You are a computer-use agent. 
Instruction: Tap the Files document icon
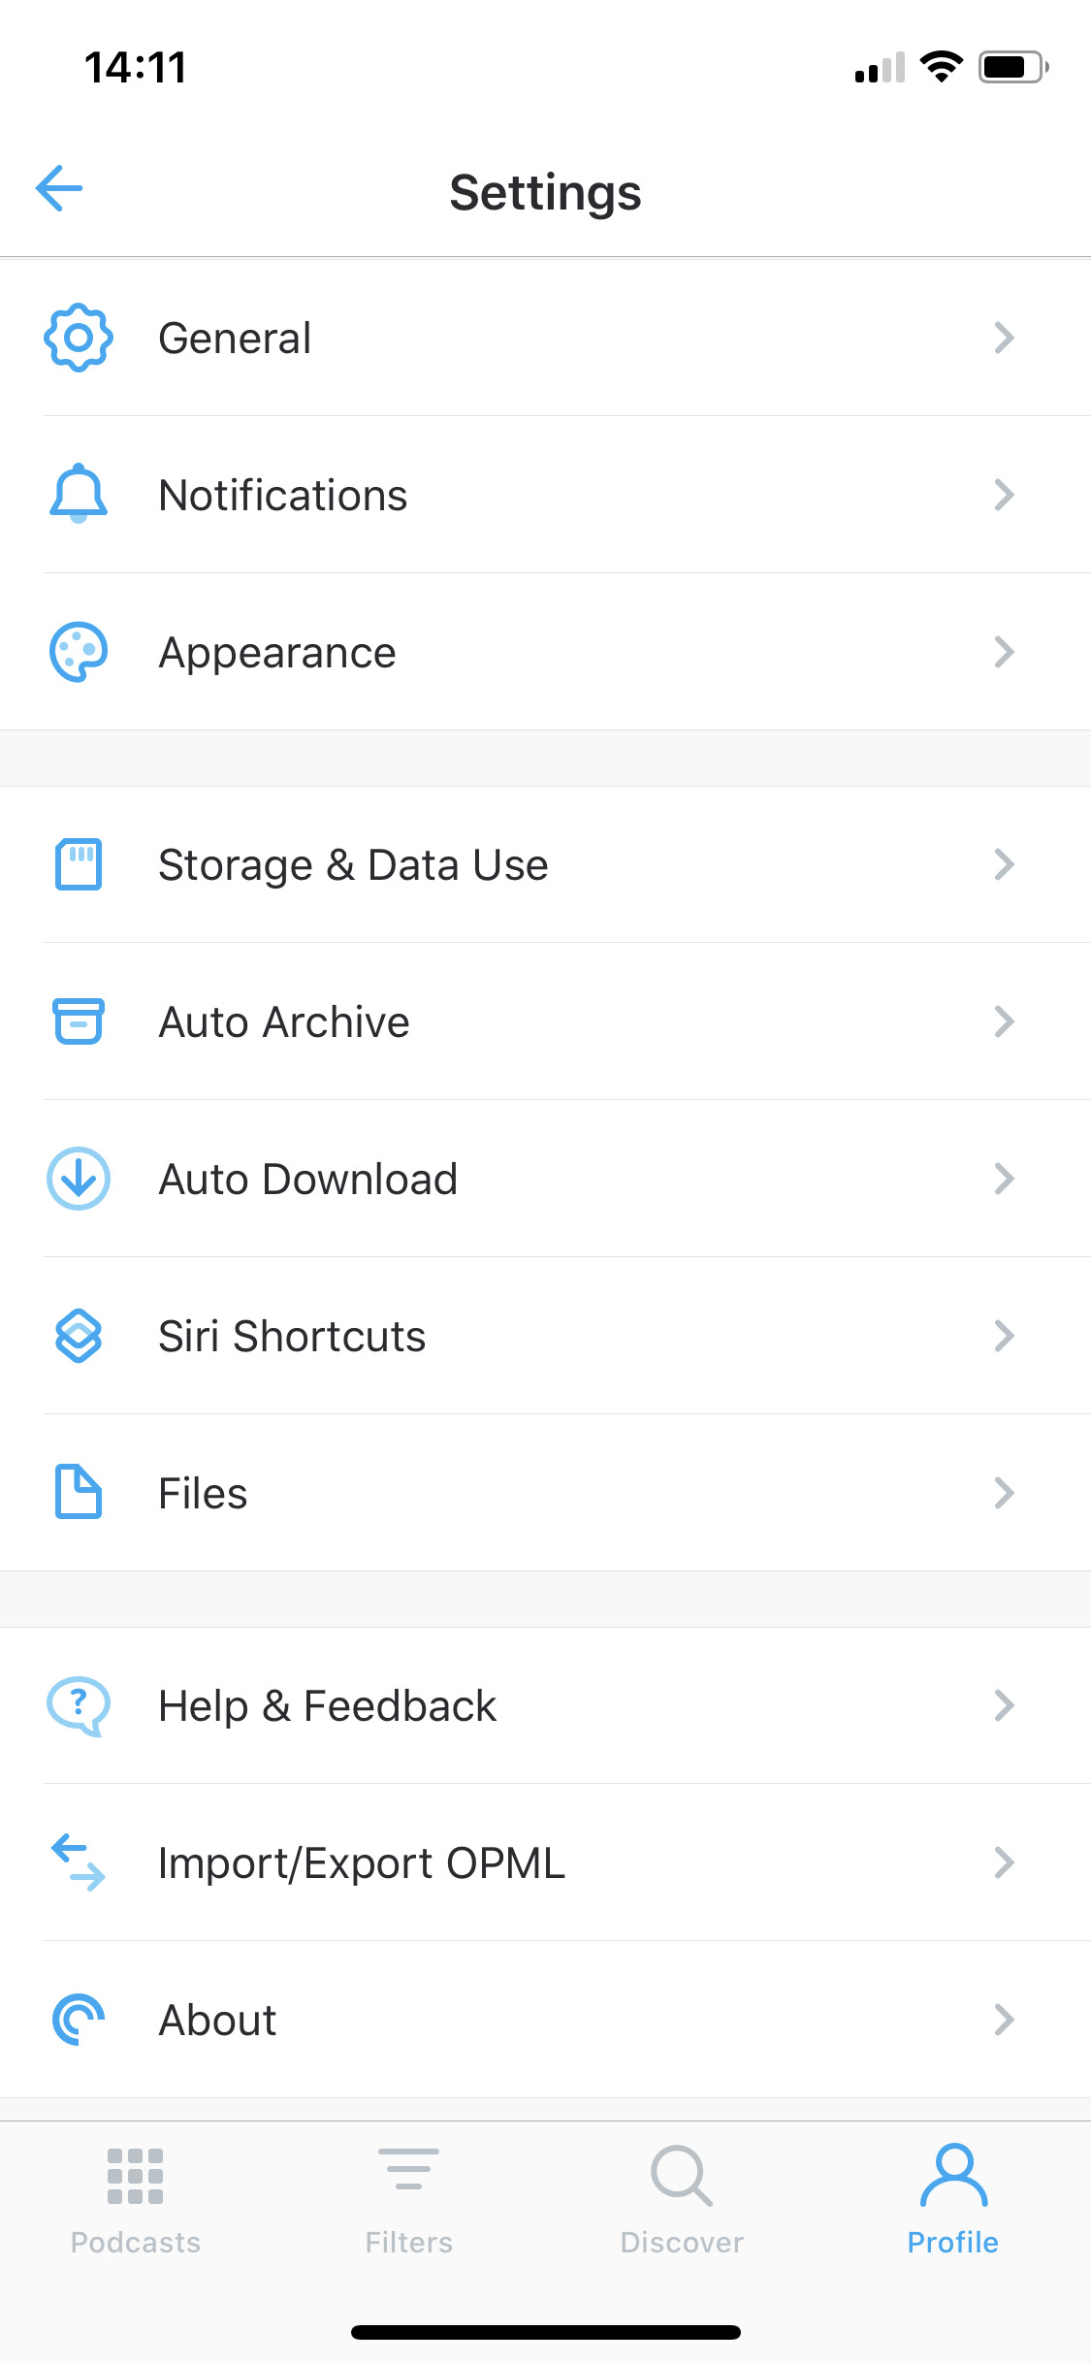click(79, 1492)
